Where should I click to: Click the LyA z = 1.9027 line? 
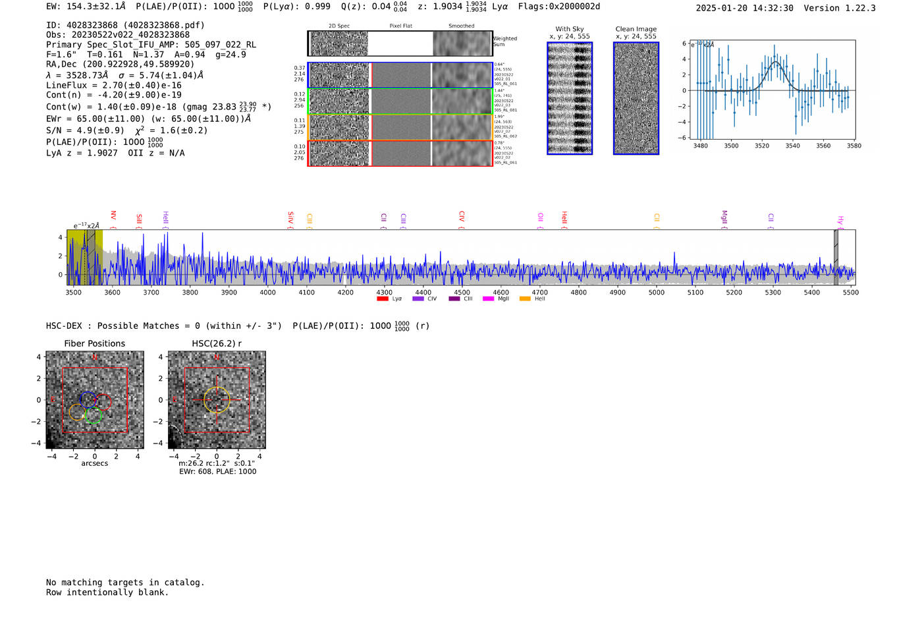coord(115,153)
